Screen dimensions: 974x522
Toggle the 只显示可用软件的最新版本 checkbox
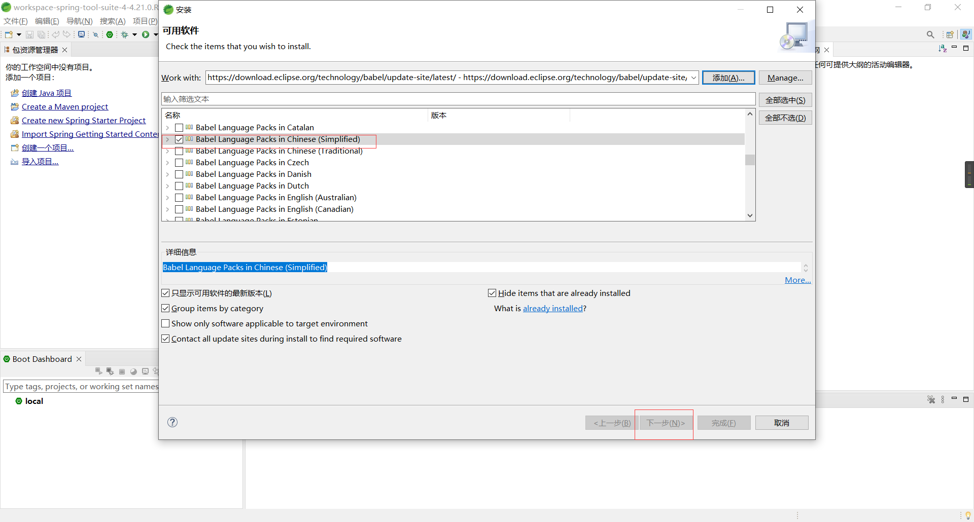[x=165, y=293]
